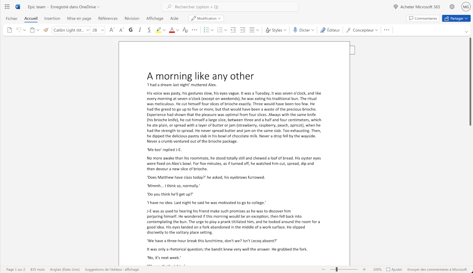473x273 pixels.
Task: Apply red font color
Action: pos(172,30)
